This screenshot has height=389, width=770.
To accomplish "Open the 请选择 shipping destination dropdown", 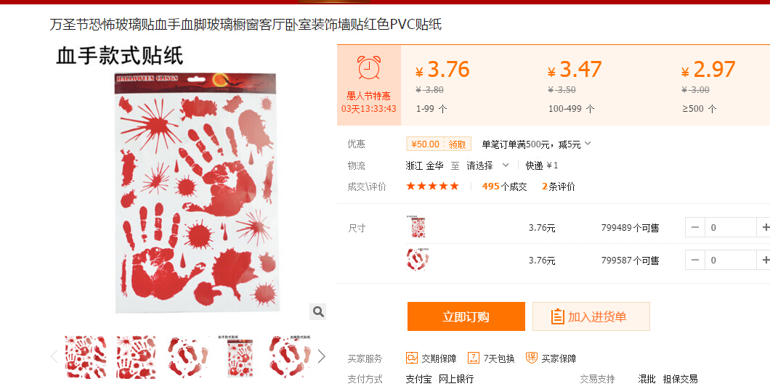I will 487,165.
